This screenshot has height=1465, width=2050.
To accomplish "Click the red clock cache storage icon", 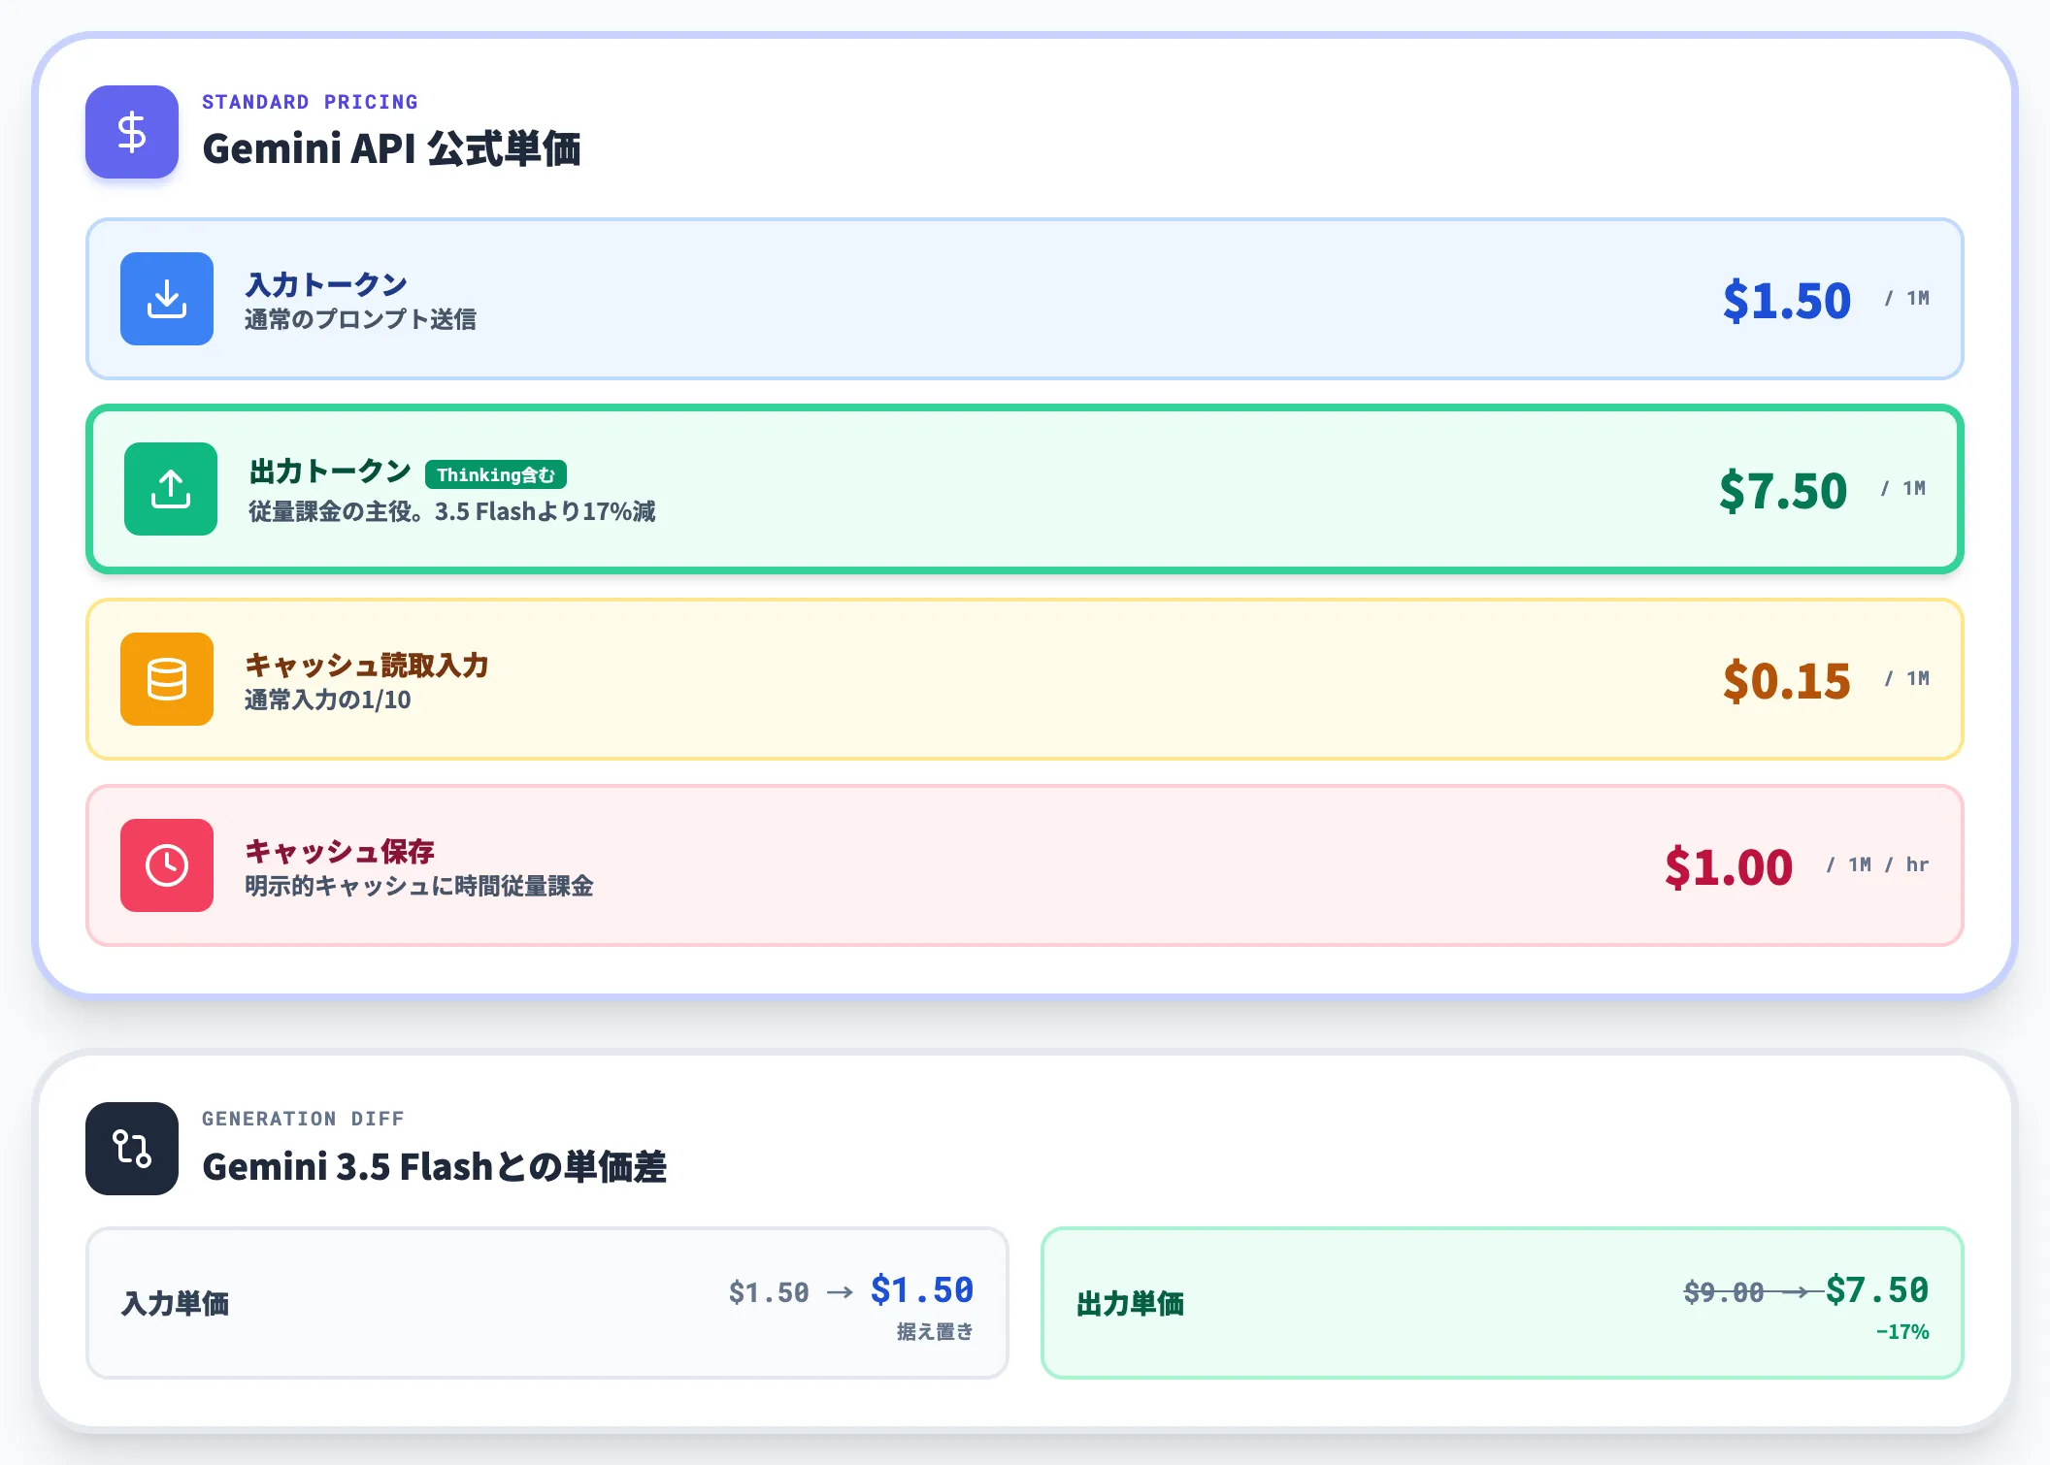I will click(x=167, y=865).
